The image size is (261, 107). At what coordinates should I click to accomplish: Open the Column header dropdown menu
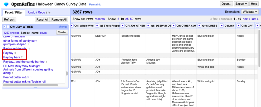(x=222, y=26)
